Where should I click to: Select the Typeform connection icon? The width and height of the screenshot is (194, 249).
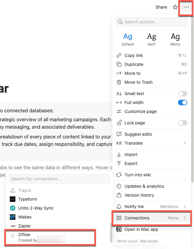tap(13, 199)
